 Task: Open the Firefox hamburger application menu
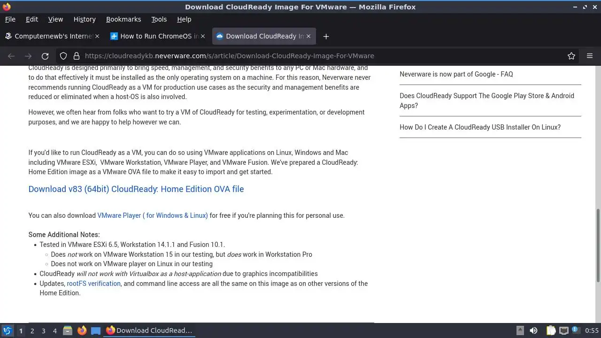click(590, 56)
